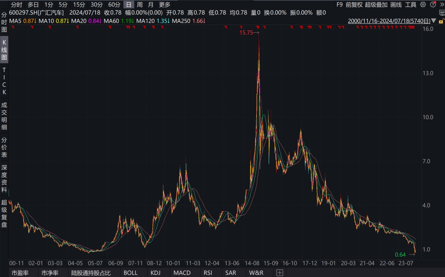
Task: Open the 分时图 side tab
Action: pyautogui.click(x=4, y=22)
